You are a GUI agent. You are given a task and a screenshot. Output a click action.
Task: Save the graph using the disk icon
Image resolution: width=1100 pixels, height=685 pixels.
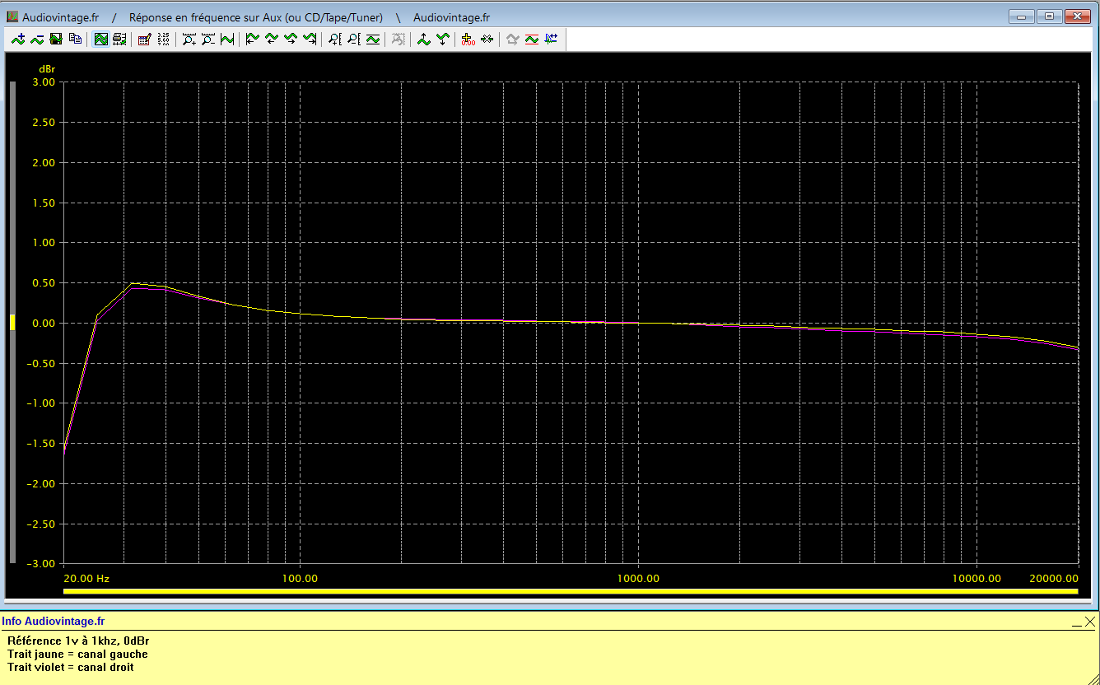tap(56, 39)
